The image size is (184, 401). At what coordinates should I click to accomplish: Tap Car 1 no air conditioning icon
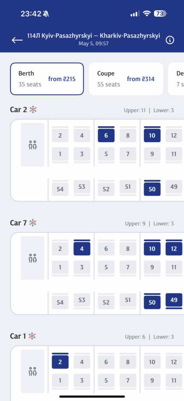point(32,336)
